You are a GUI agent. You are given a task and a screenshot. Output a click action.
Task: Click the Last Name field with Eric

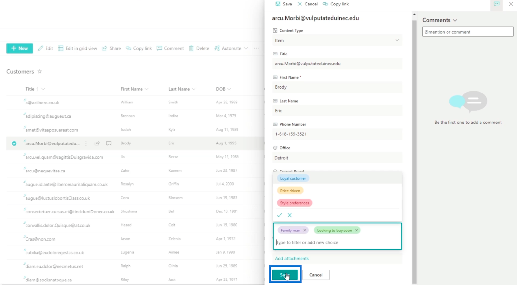[337, 111]
